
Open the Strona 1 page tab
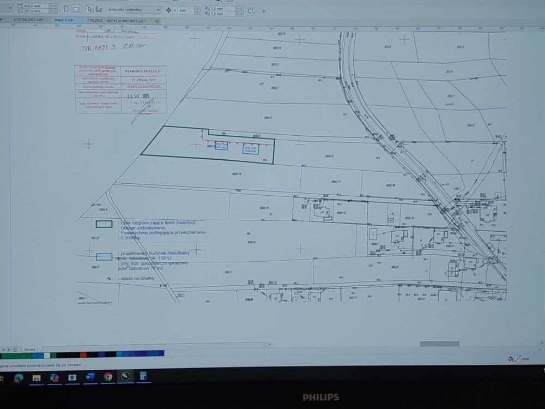click(x=31, y=349)
